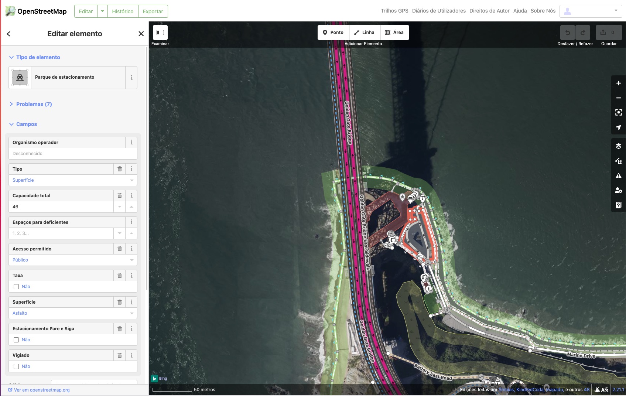Screen dimensions: 626x396
Task: Add a new Ponto element
Action: [x=333, y=33]
